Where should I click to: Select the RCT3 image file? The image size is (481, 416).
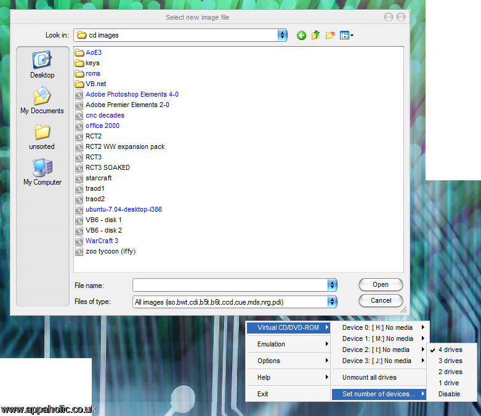point(88,157)
